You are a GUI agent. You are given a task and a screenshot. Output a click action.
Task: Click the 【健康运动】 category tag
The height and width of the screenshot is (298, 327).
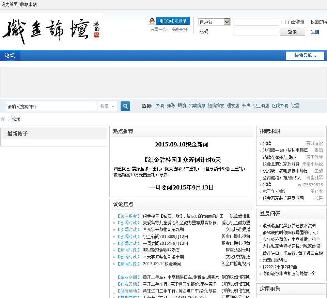click(x=128, y=291)
